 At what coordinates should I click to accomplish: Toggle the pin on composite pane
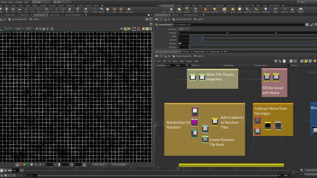point(147,19)
